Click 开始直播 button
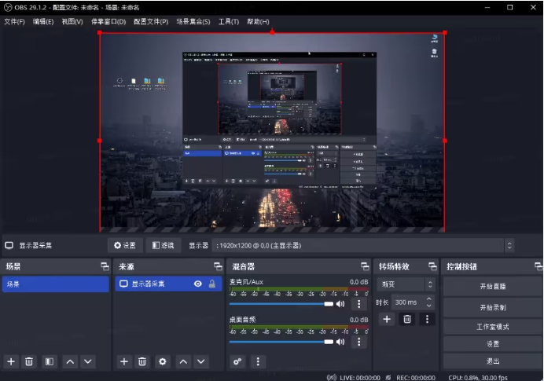544x381 pixels. point(493,287)
